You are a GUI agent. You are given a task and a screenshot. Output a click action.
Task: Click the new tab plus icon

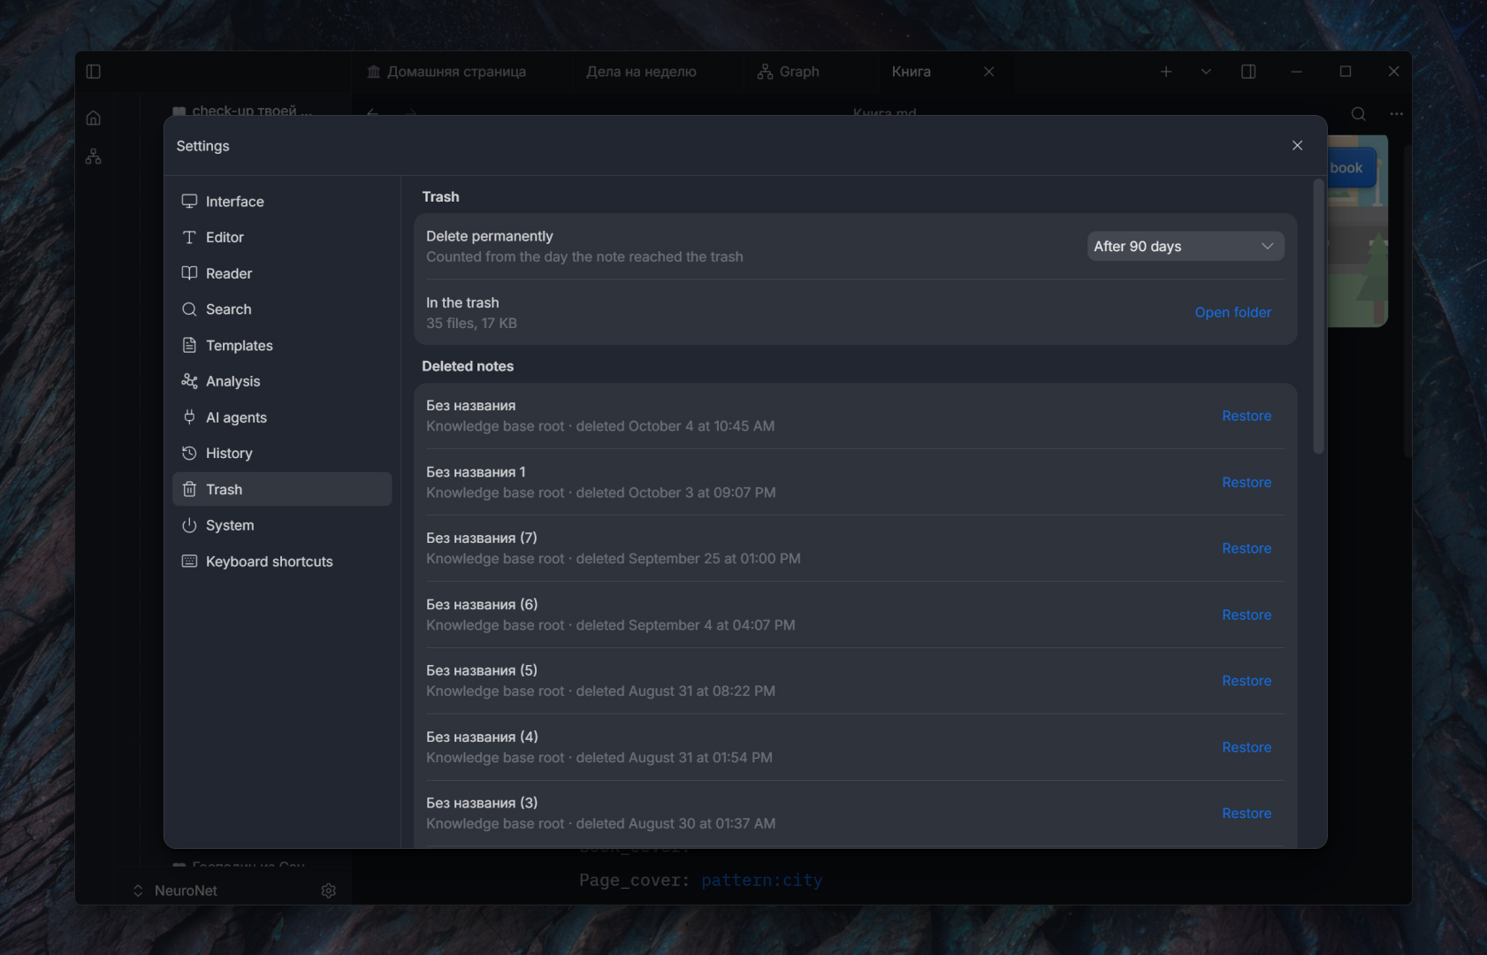pos(1166,72)
